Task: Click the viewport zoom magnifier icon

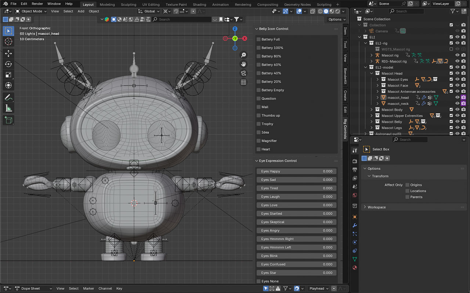Action: pos(243,55)
